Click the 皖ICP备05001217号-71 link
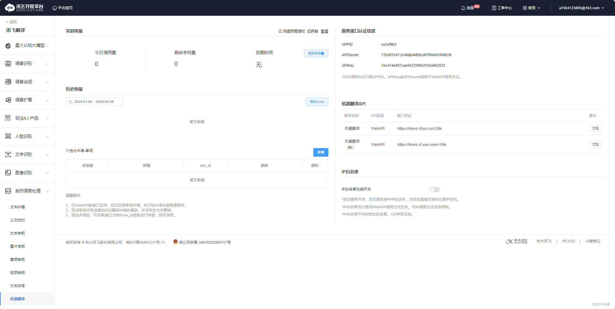The image size is (615, 309). coord(146,243)
